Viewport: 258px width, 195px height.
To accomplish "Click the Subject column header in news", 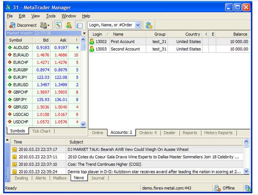I will point(154,142).
